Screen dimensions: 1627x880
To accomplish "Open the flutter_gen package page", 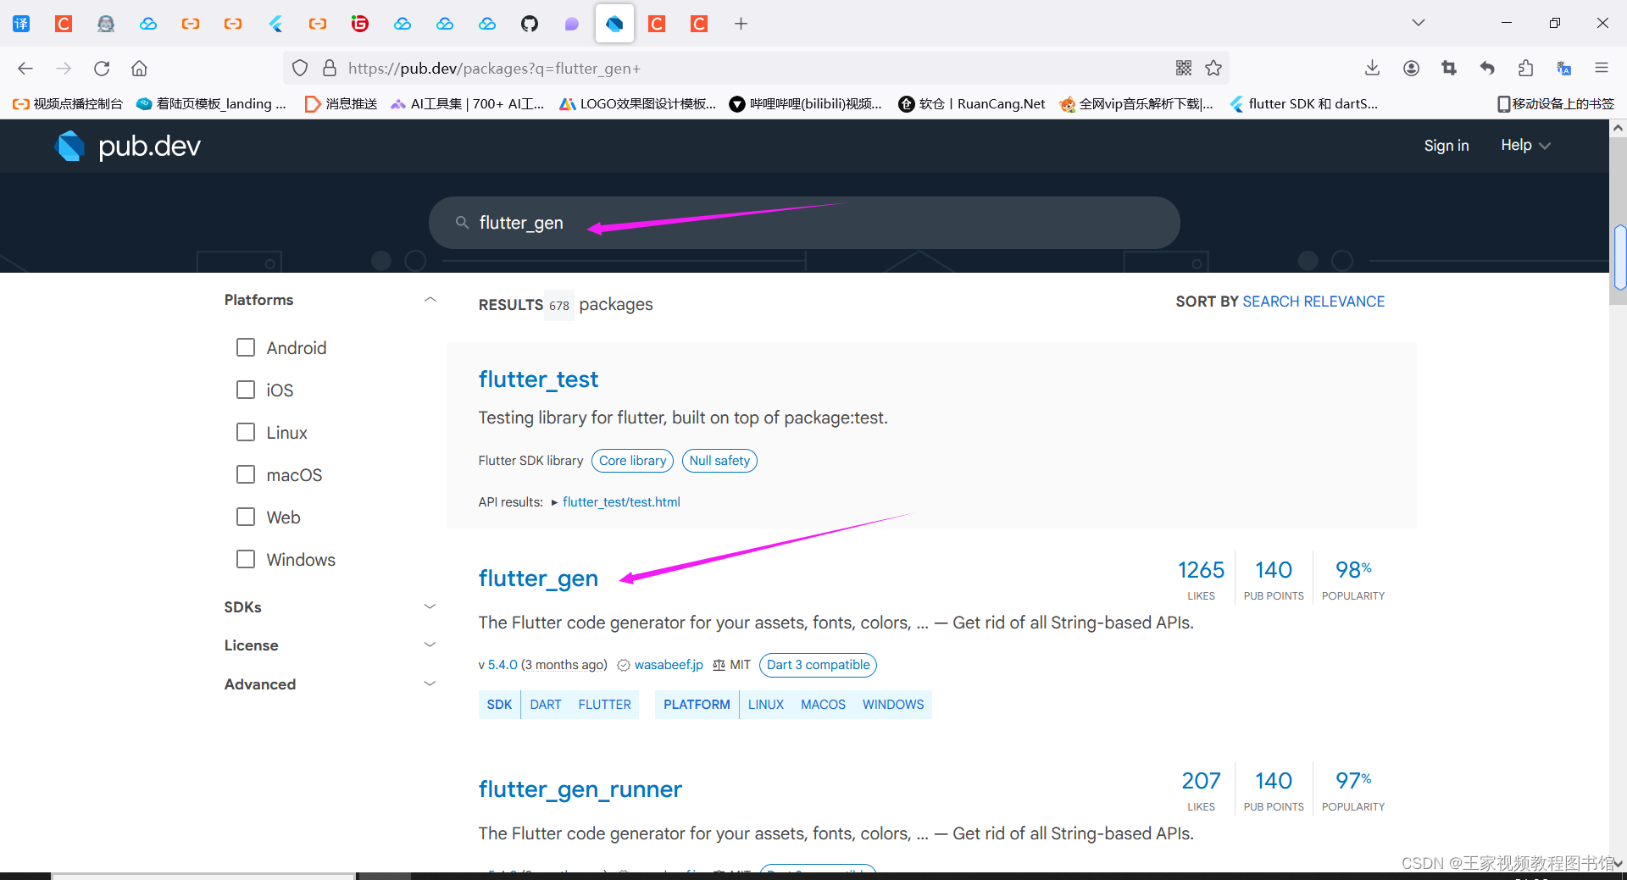I will click(x=538, y=578).
